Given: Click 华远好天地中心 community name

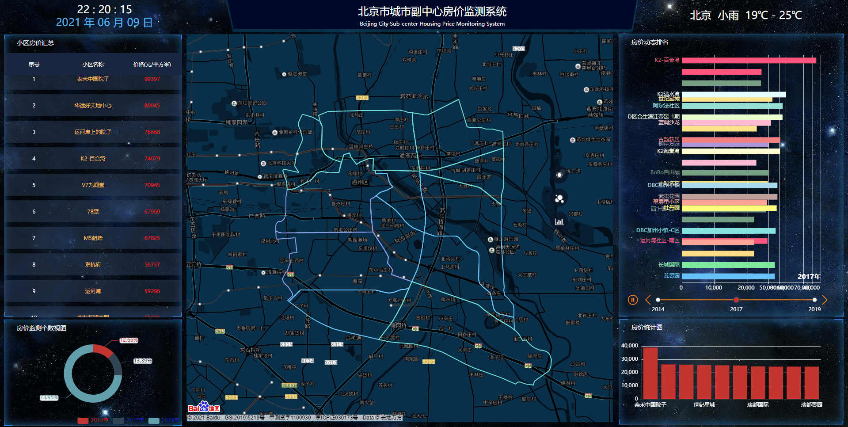Looking at the screenshot, I should (93, 106).
